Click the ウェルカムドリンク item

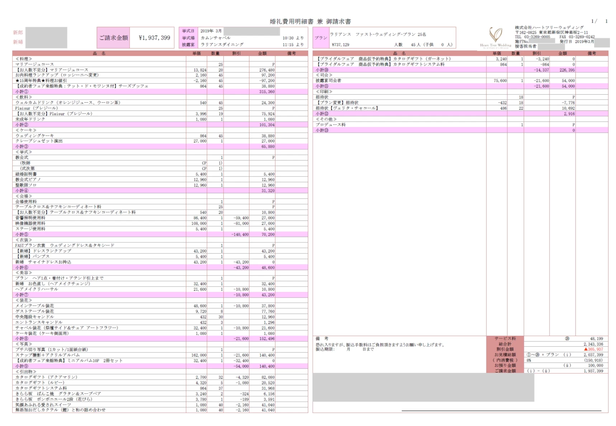tap(68, 103)
